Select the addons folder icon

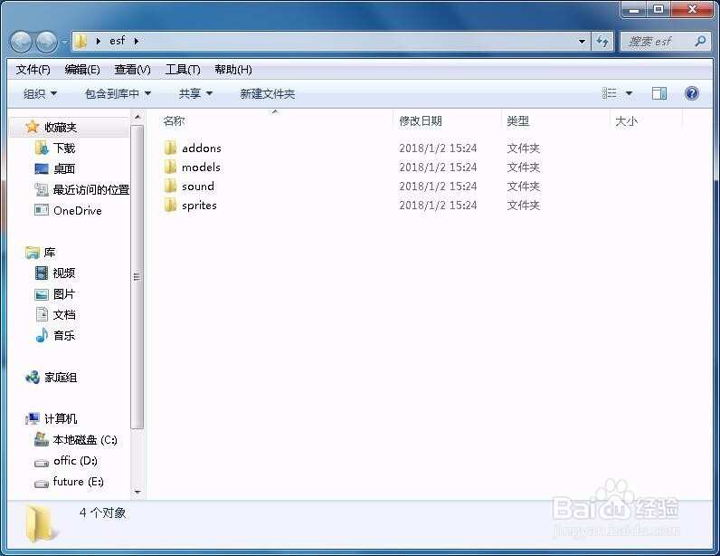coord(170,148)
